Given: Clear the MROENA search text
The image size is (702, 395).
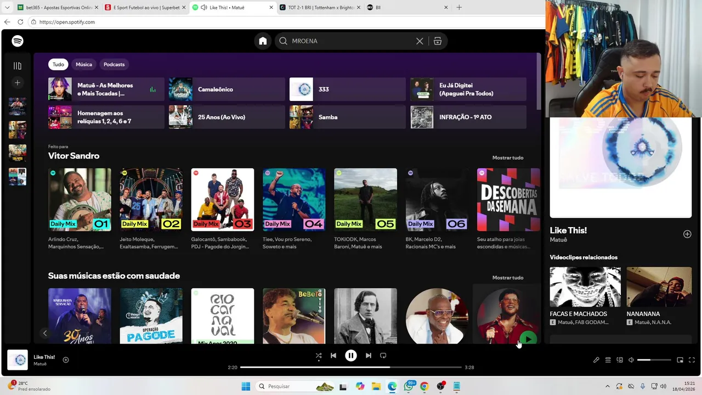Looking at the screenshot, I should click(420, 41).
